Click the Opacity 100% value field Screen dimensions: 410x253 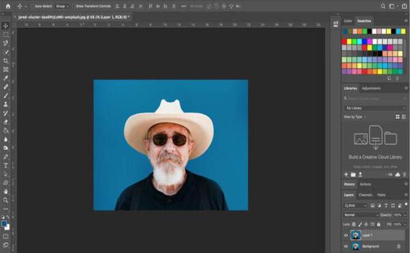point(398,215)
